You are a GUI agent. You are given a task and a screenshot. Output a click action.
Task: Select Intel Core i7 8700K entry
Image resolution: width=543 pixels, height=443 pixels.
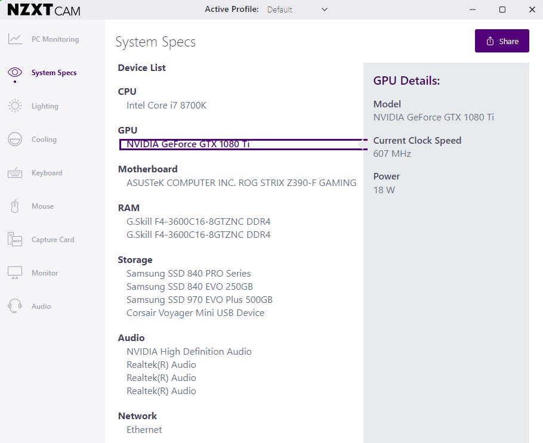[x=166, y=106]
